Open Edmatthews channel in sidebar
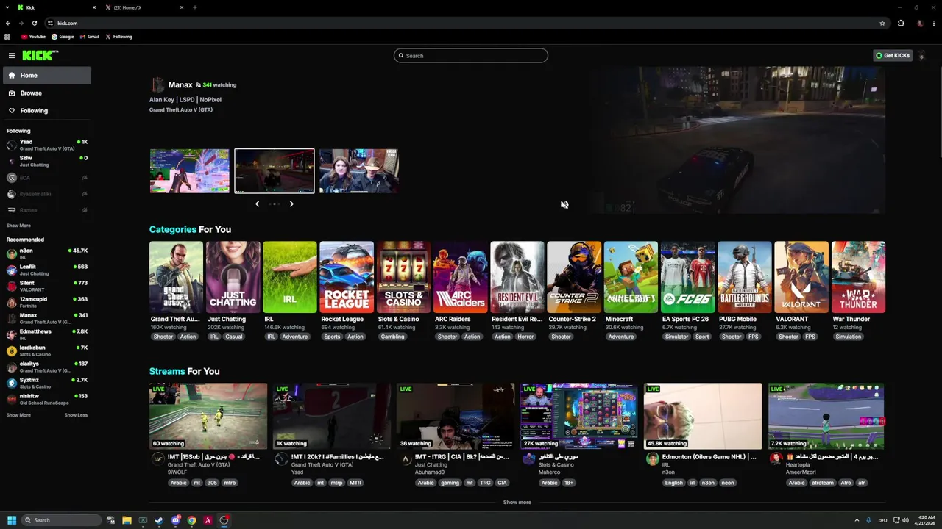Image resolution: width=942 pixels, height=529 pixels. [x=47, y=334]
